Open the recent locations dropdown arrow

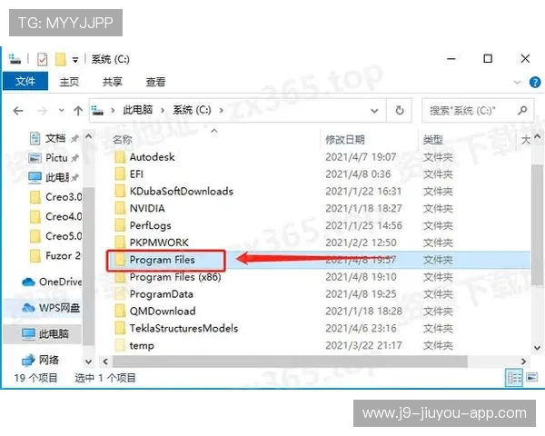coord(62,111)
